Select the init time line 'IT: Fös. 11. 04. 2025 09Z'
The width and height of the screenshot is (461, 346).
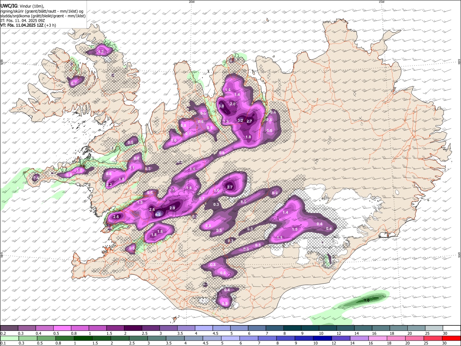[x=23, y=21]
